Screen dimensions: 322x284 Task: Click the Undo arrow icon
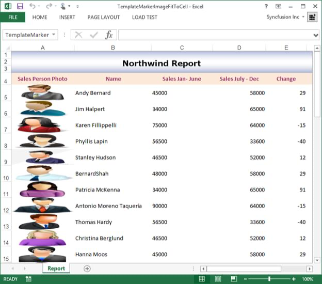[33, 6]
